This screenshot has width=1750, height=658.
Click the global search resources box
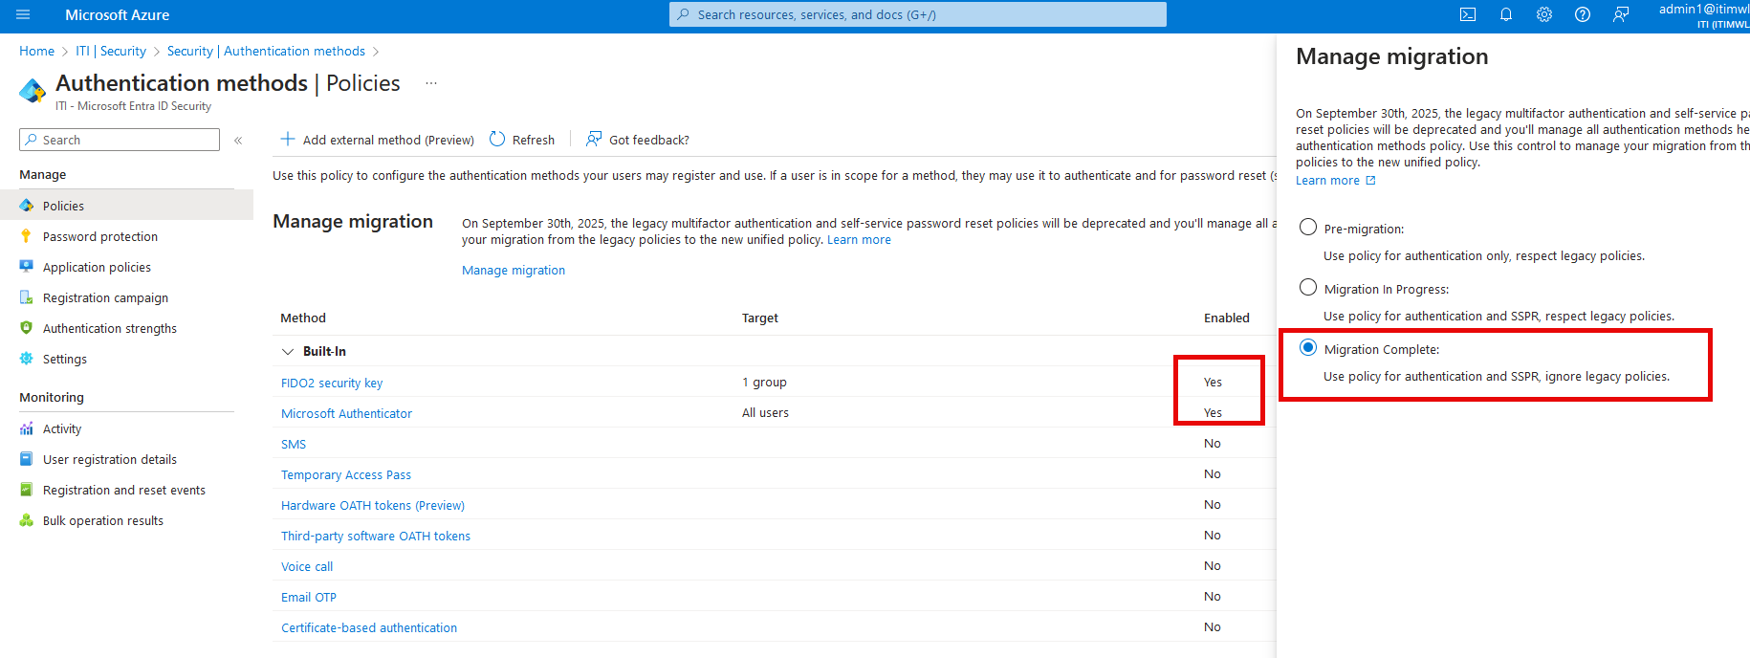[x=918, y=14]
